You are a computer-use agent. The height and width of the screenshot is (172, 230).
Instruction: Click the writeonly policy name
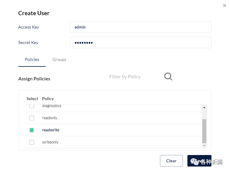click(51, 142)
